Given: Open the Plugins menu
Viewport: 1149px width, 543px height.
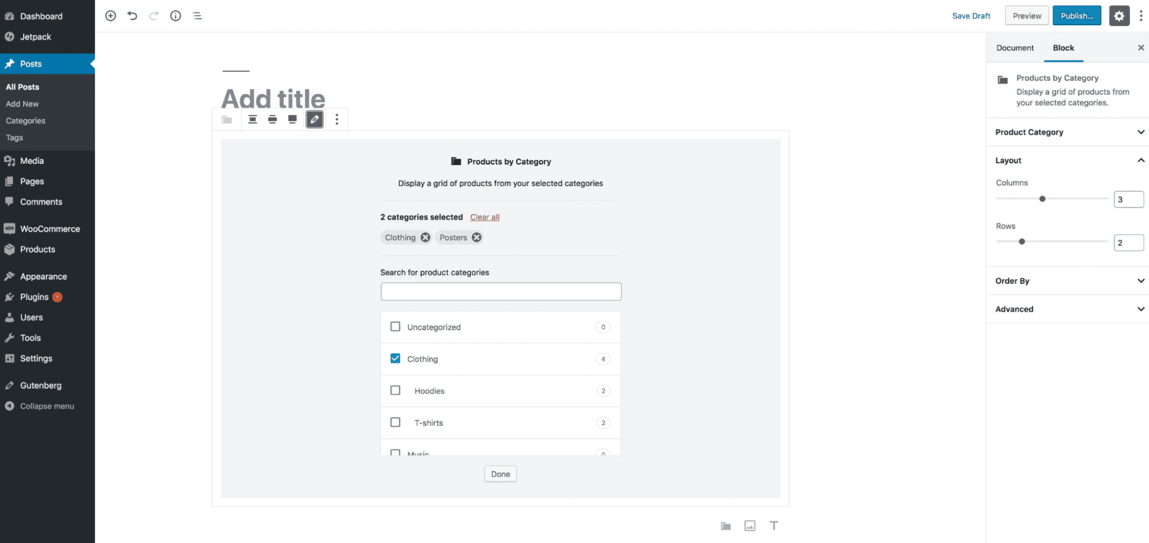Looking at the screenshot, I should (47, 297).
